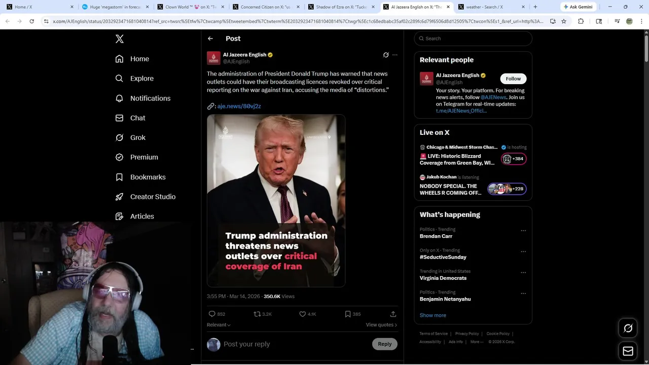649x365 pixels.
Task: Click the back arrow beside Post
Action: pyautogui.click(x=210, y=39)
